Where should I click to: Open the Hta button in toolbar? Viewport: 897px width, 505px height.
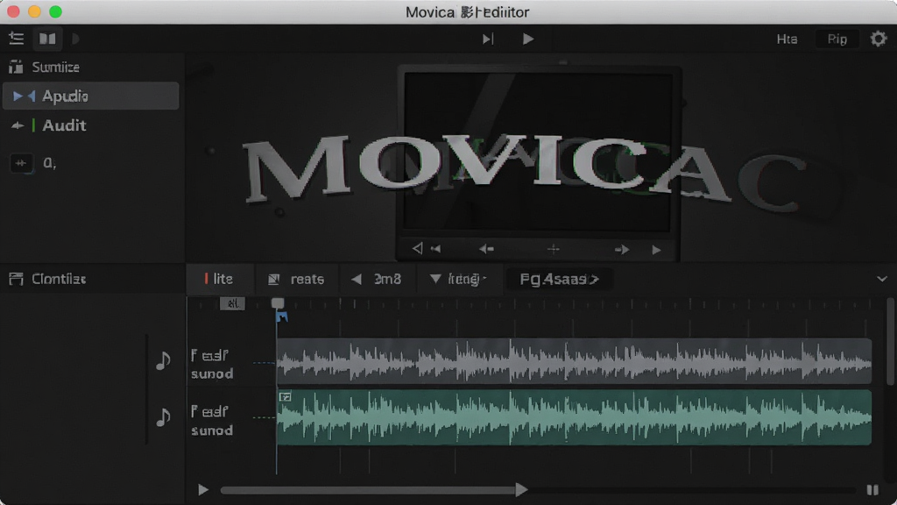coord(787,39)
